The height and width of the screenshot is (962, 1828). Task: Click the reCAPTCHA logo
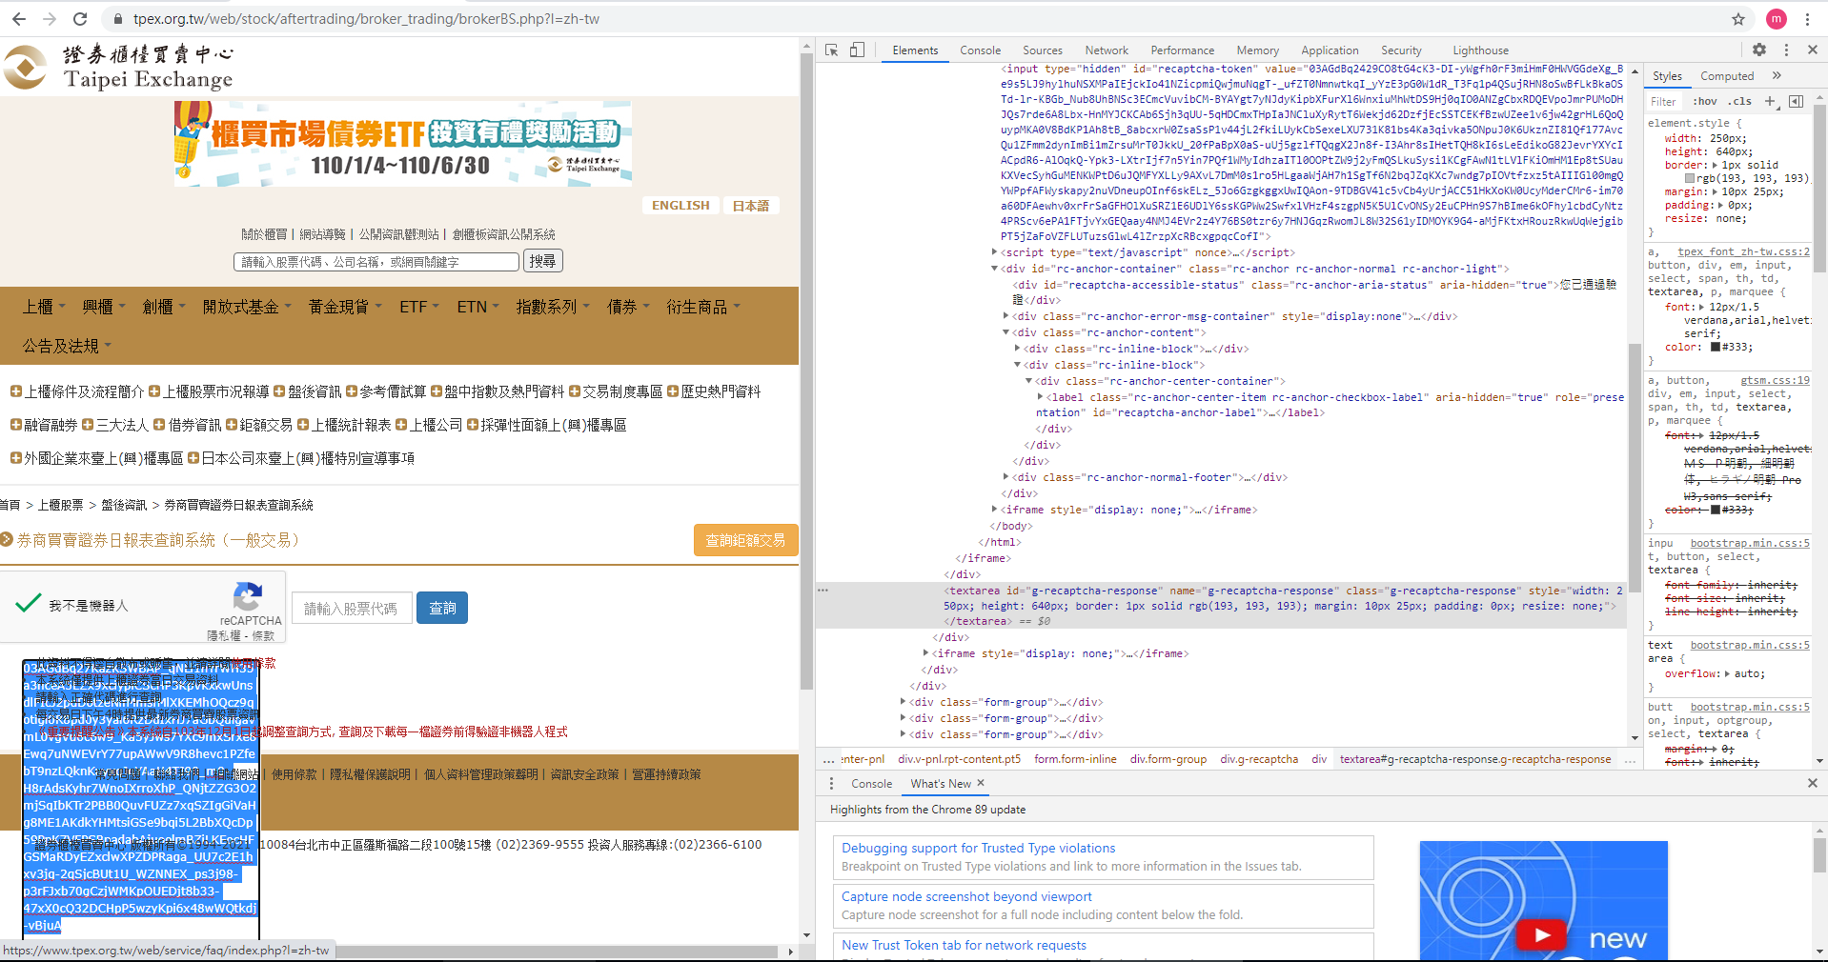coord(248,596)
